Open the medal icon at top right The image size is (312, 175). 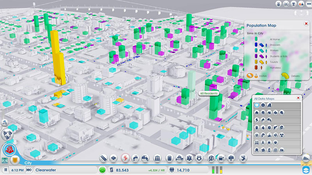(278, 4)
